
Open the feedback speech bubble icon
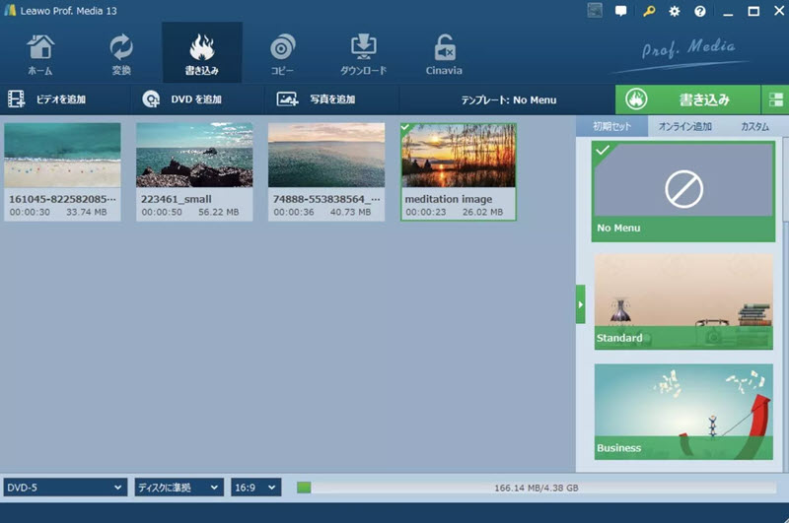(621, 12)
